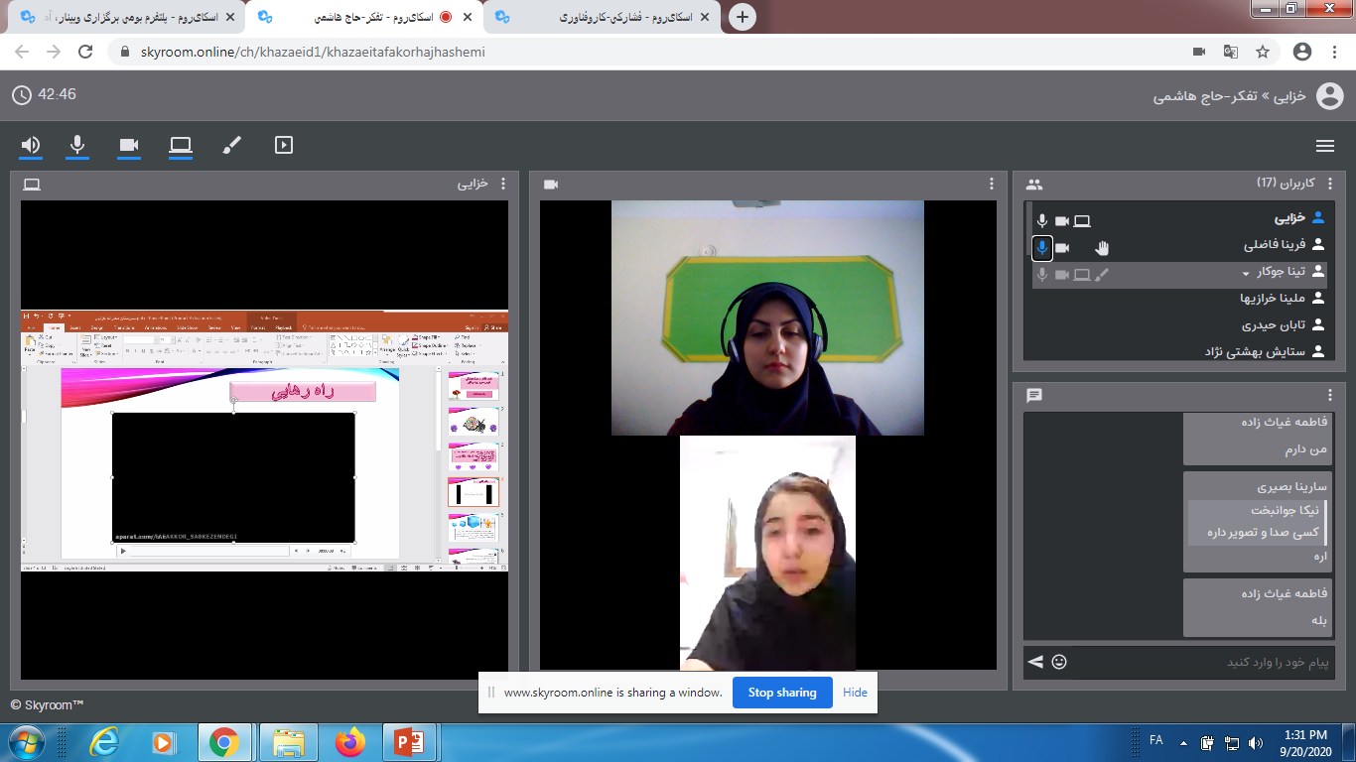Expand the dropdown arrow next to تینا جوکار
The image size is (1356, 762).
pyautogui.click(x=1246, y=273)
